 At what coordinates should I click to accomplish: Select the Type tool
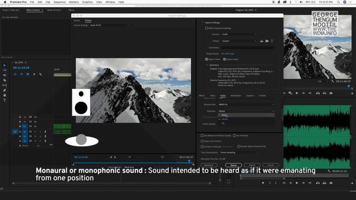click(x=4, y=100)
